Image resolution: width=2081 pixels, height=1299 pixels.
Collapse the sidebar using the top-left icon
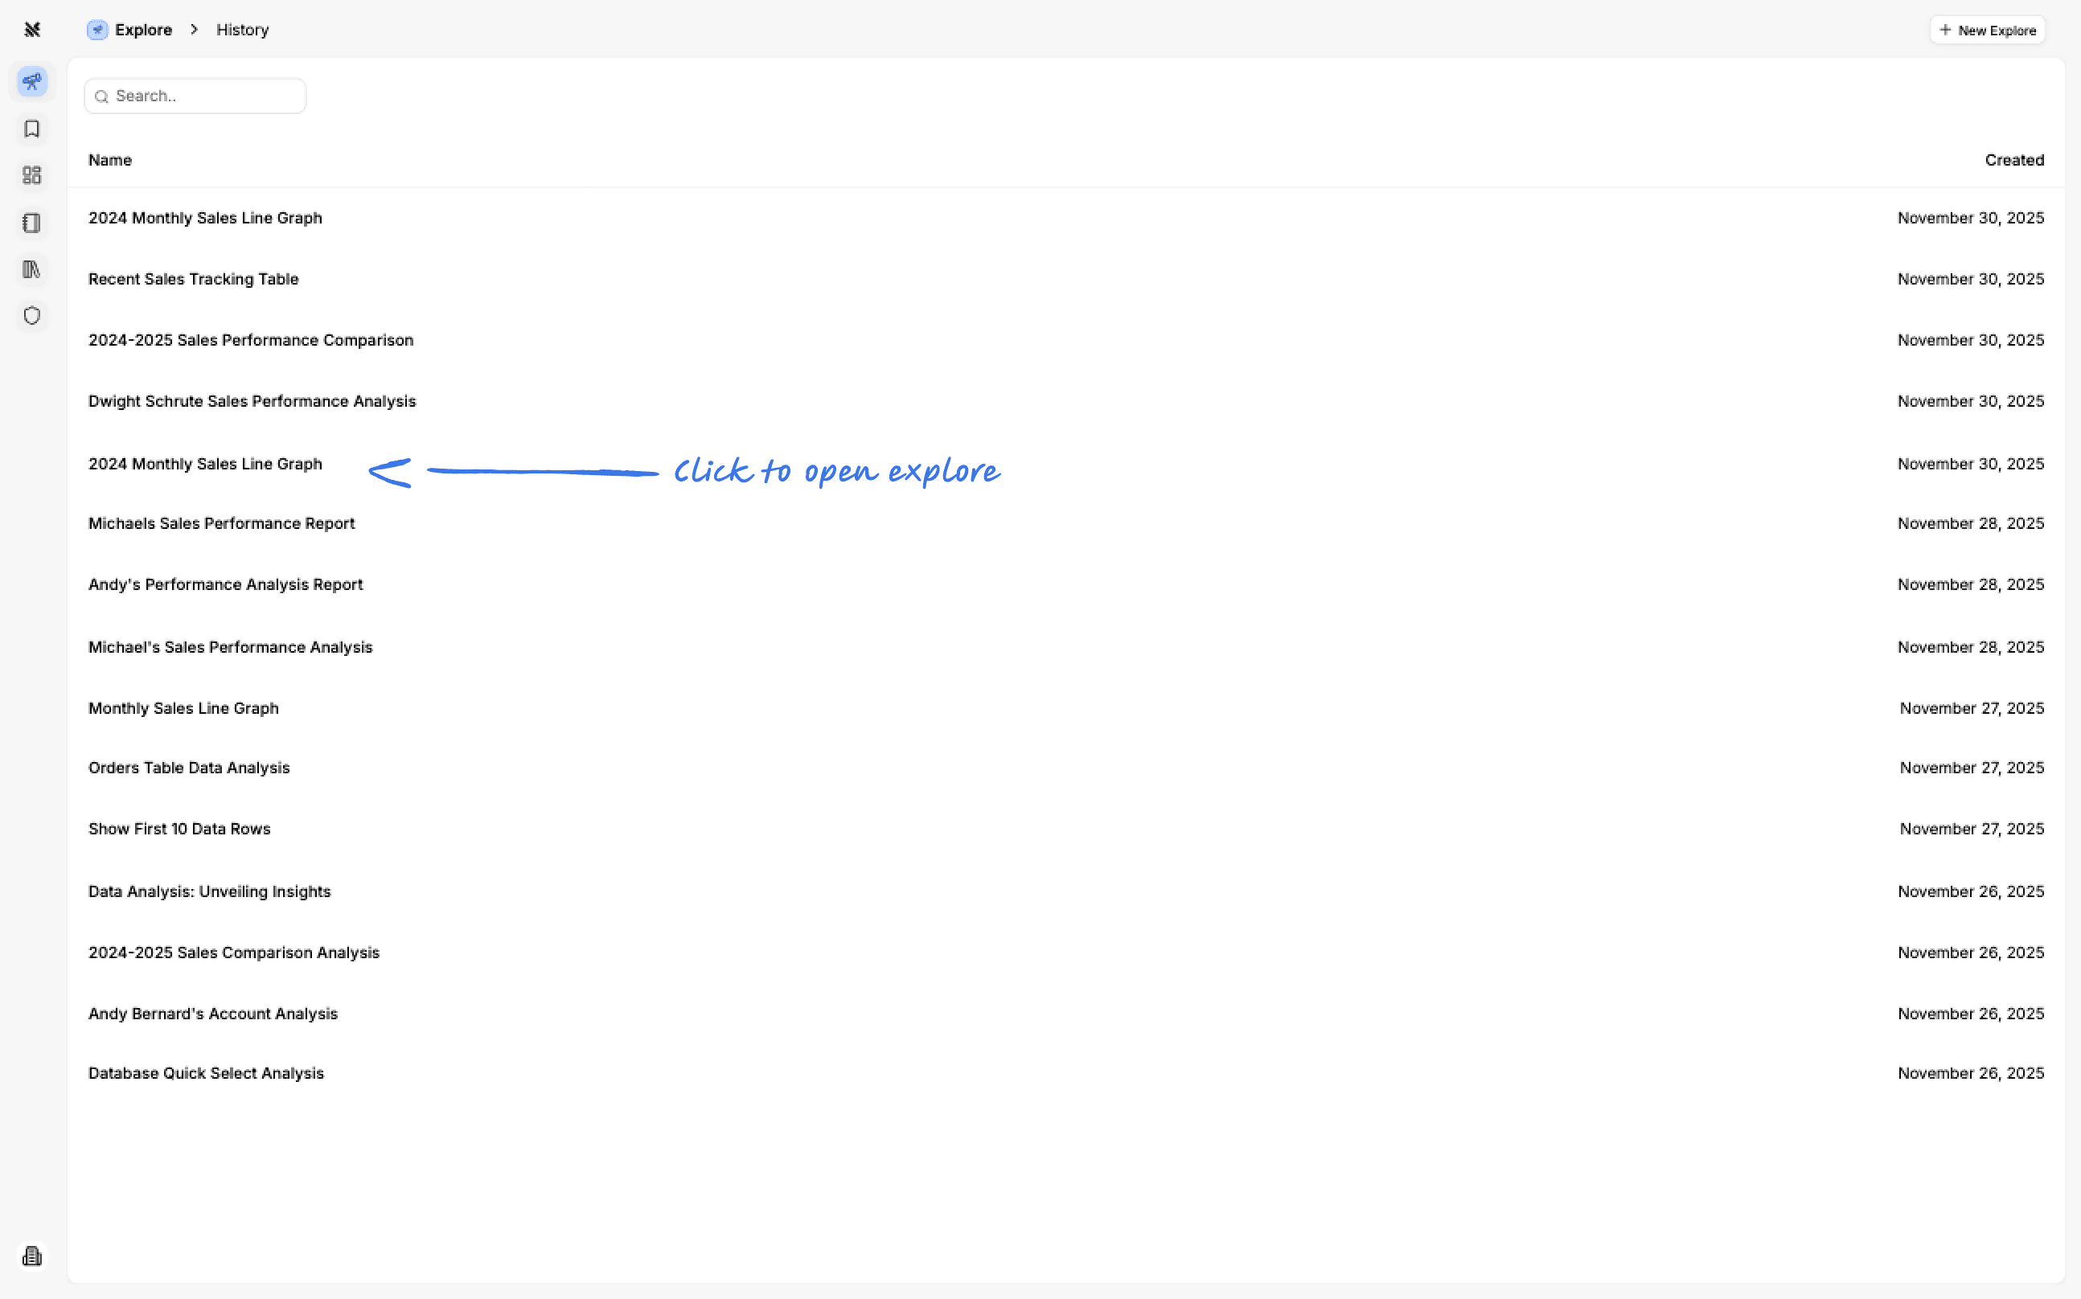tap(32, 29)
